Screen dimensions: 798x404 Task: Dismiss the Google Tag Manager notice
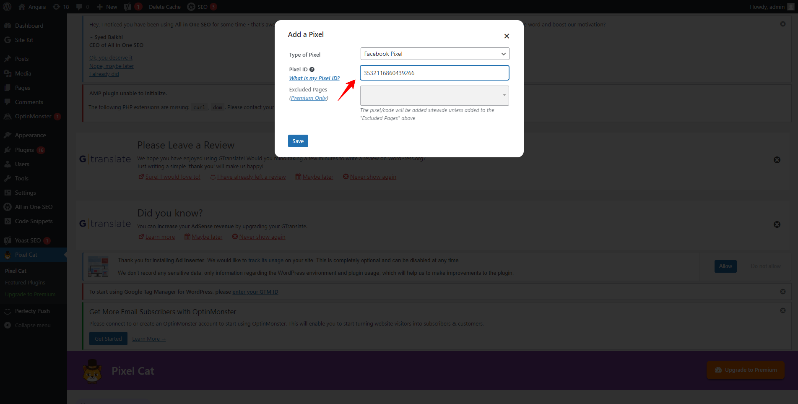pos(782,292)
